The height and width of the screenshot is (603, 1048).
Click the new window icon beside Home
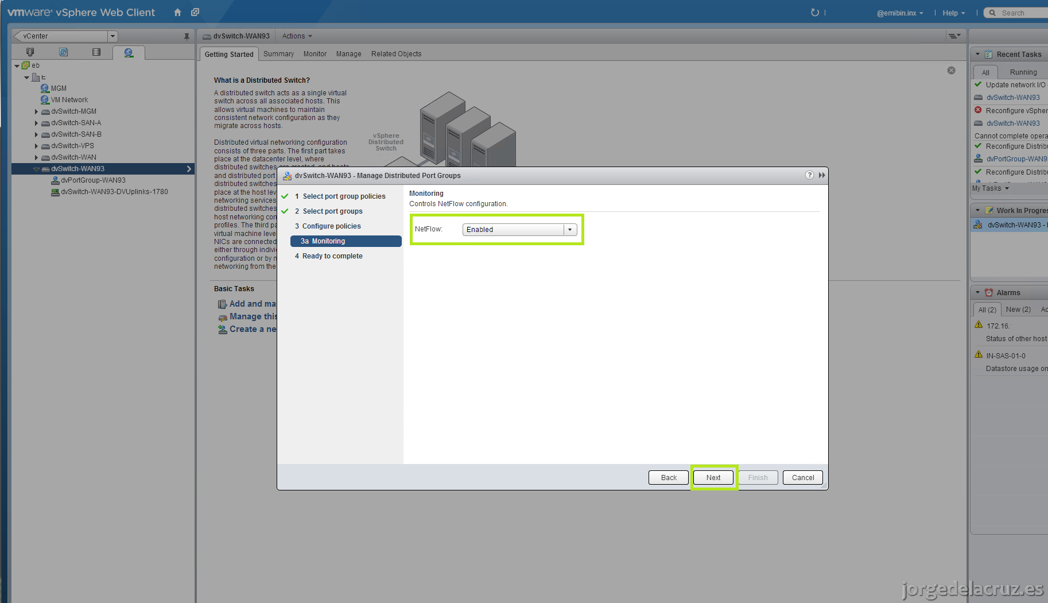pos(195,12)
